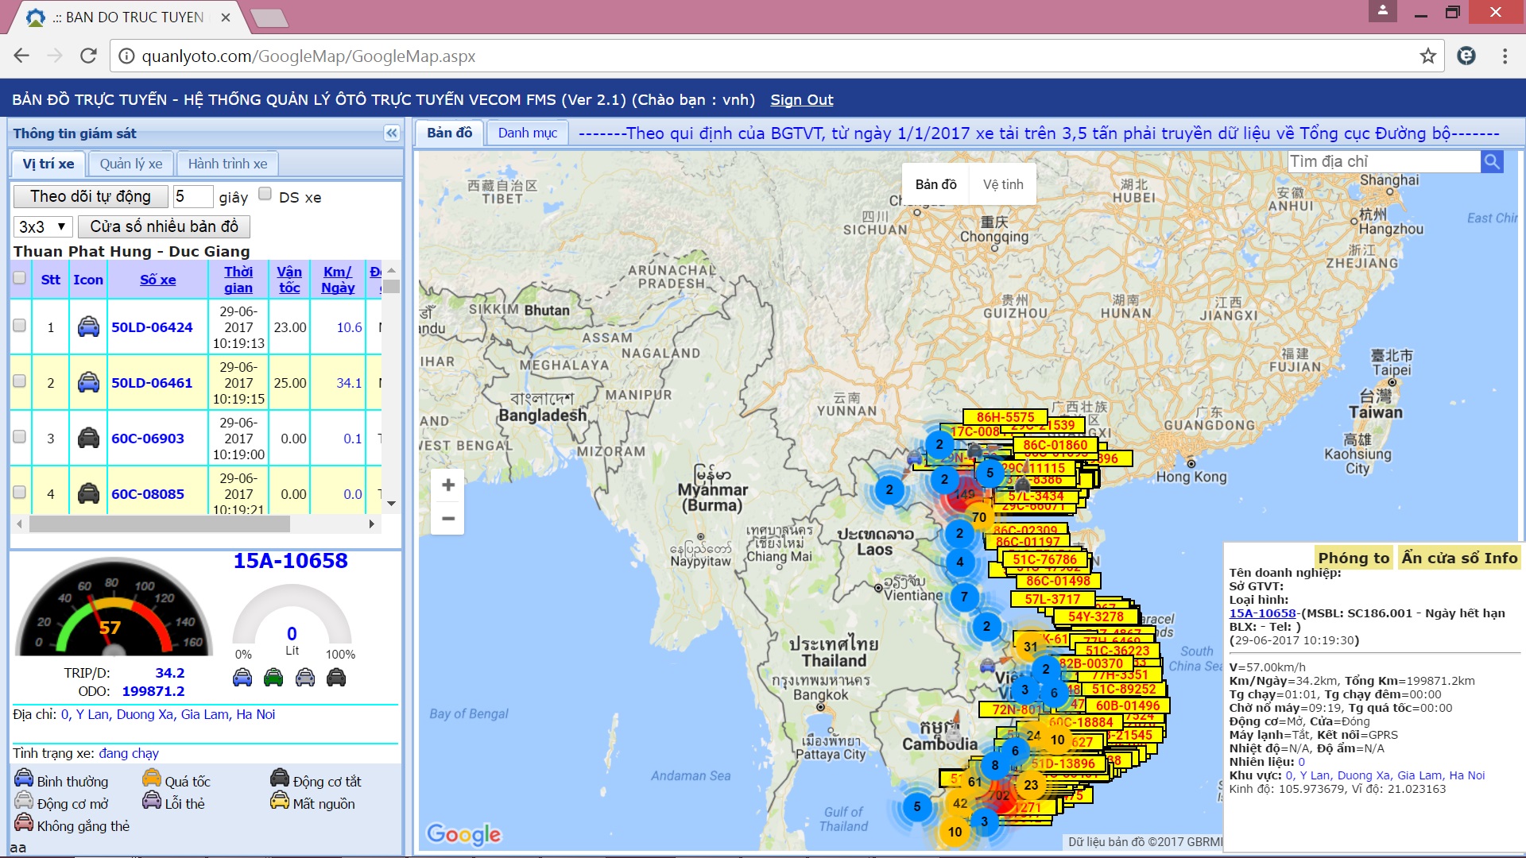Screen dimensions: 1526x858
Task: Check the box for row 1 50LD-06424
Action: click(20, 326)
